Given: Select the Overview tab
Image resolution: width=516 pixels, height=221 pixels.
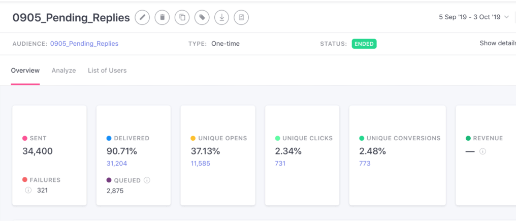Looking at the screenshot, I should (x=25, y=71).
